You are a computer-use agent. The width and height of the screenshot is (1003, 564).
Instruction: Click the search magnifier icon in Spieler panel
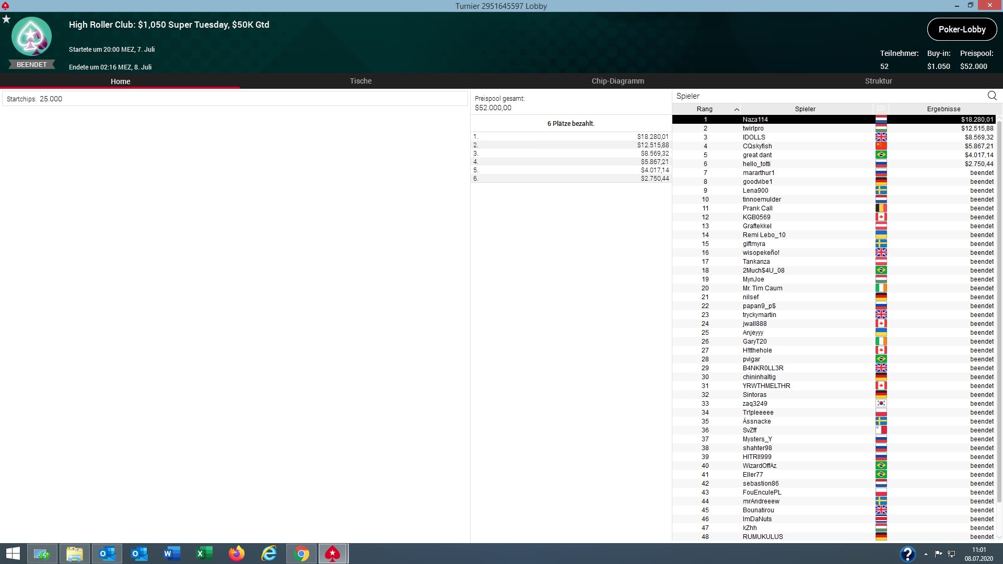[x=992, y=96]
